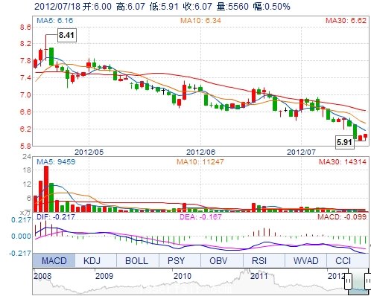Select 2010 on the overview timeline
The image size is (371, 296).
pyautogui.click(x=183, y=276)
